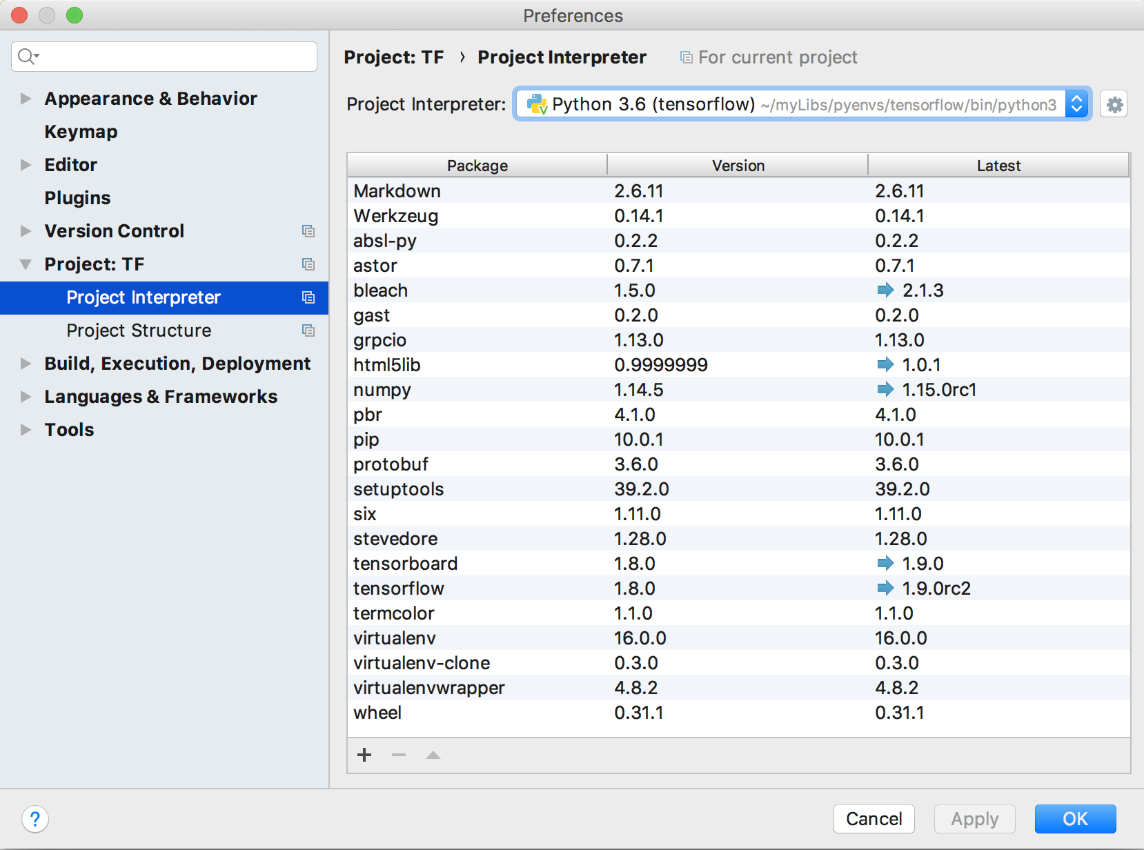Sort by Latest column header
Viewport: 1144px width, 850px height.
[x=998, y=166]
